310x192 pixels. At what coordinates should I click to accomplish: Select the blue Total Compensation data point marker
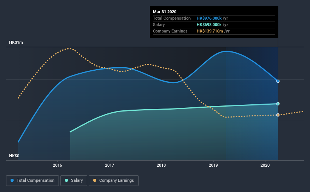click(x=278, y=81)
